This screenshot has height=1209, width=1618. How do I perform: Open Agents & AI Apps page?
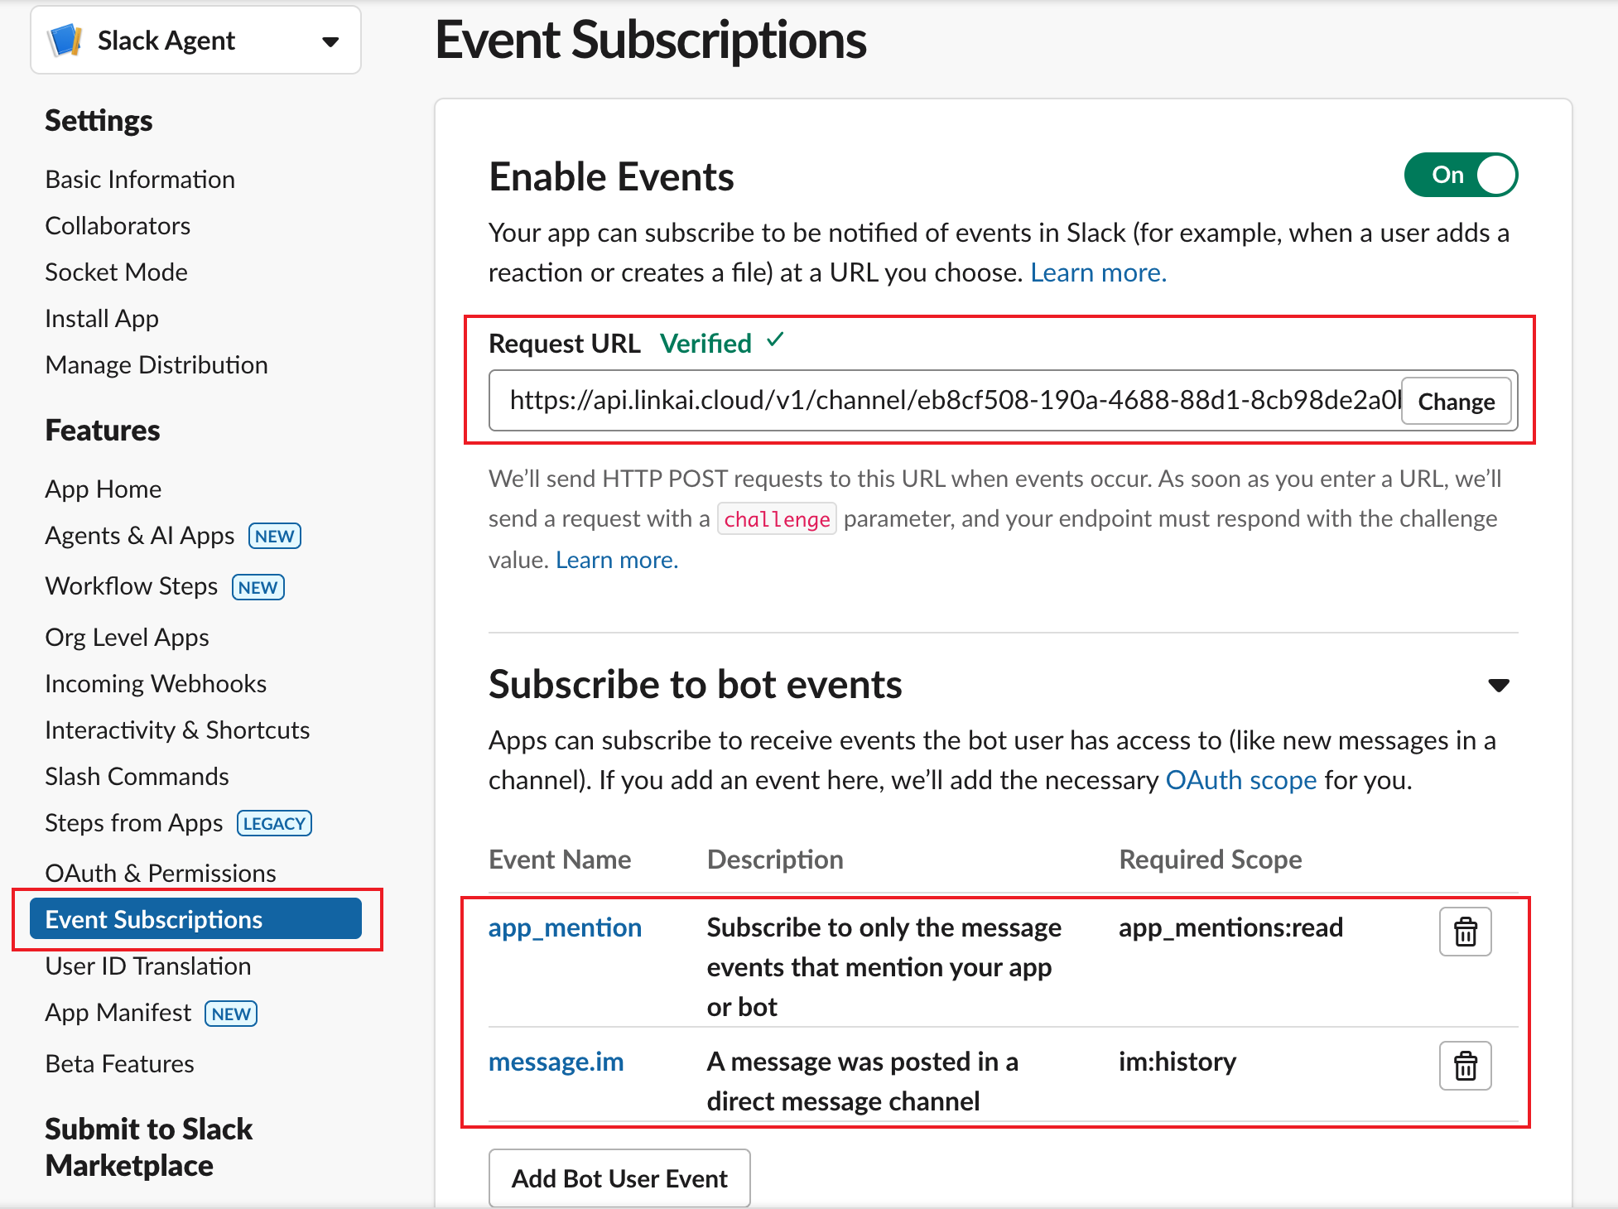pos(140,536)
